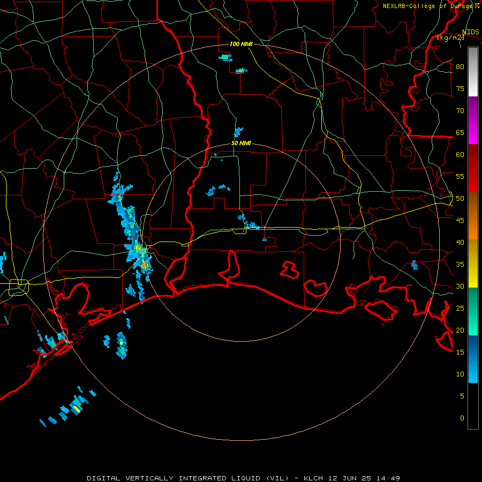The width and height of the screenshot is (482, 482).
Task: Click the KLCH radar station identifier
Action: coord(313,478)
